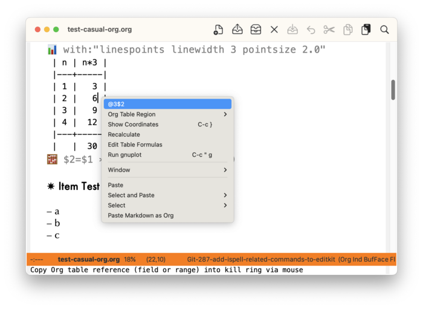This screenshot has height=309, width=423.
Task: Click the open file upload-tray icon
Action: tap(237, 30)
